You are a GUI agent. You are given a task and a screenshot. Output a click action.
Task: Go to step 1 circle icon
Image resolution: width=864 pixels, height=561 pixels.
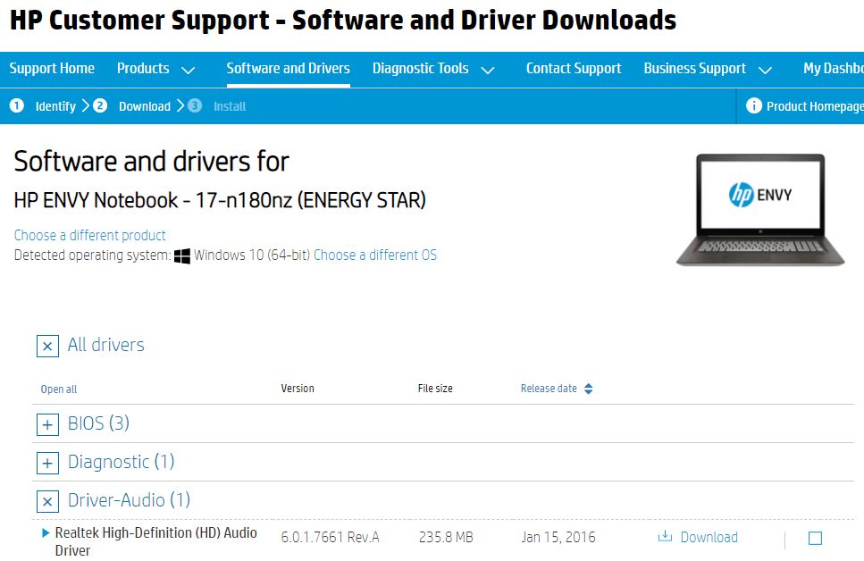[x=17, y=105]
